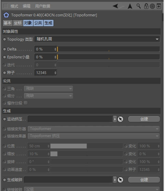Open the 链接效果器 dropdown
The width and height of the screenshot is (165, 191).
click(x=94, y=136)
